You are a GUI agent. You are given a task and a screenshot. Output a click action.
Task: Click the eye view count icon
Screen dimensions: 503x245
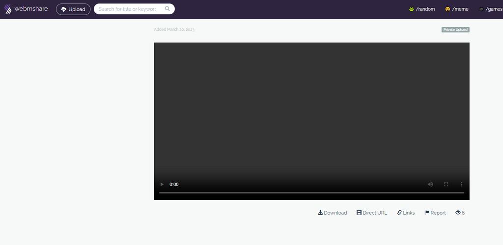(458, 213)
